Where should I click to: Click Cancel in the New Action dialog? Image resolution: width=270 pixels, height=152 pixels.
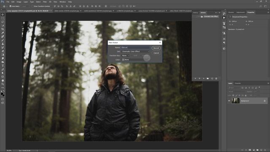pyautogui.click(x=156, y=53)
